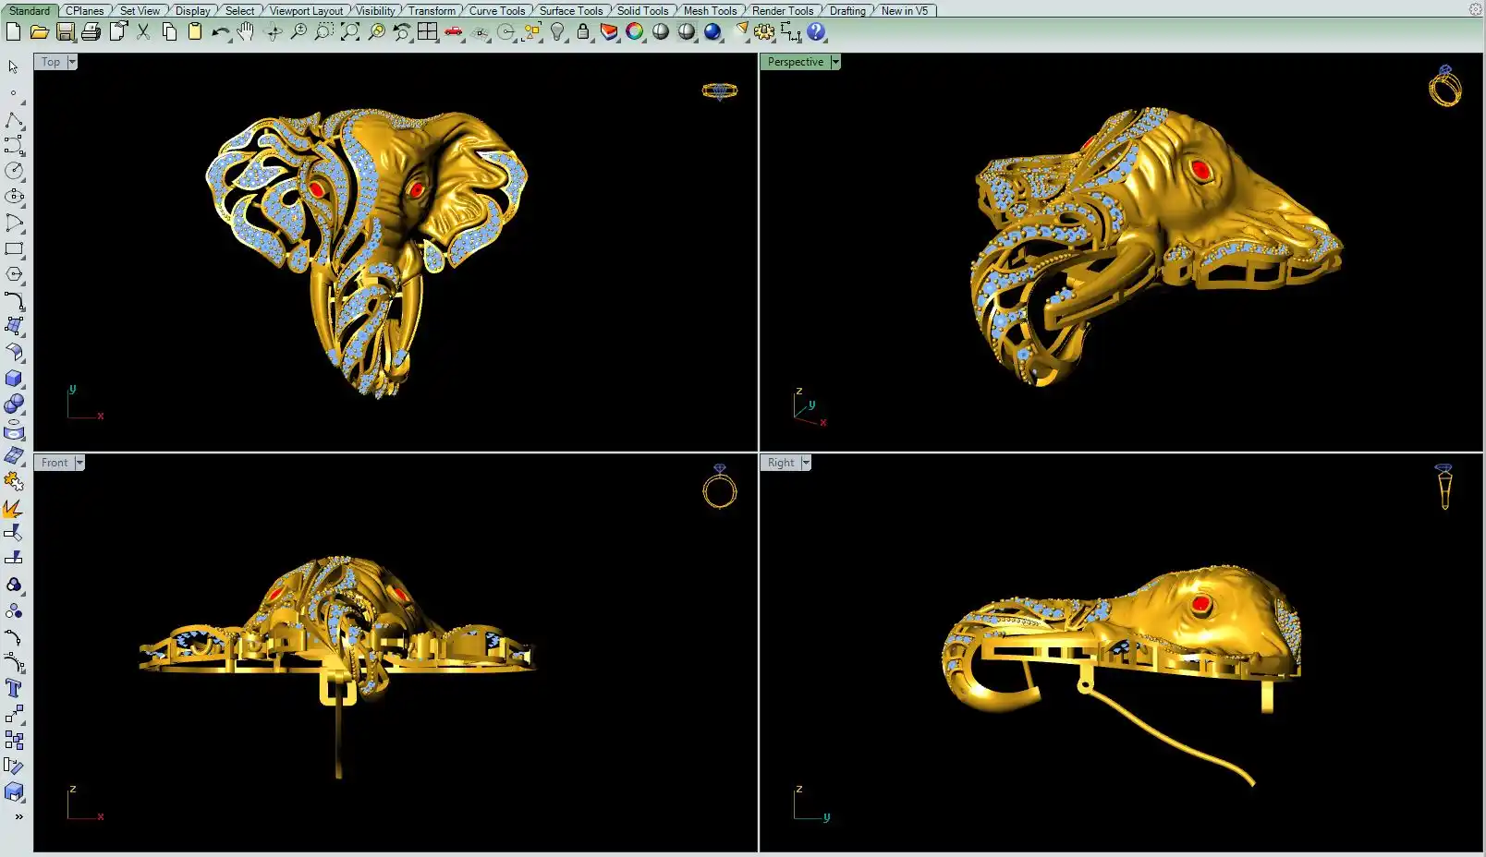The height and width of the screenshot is (857, 1486).
Task: Switch to the Surface Tools tab
Action: [x=570, y=11]
